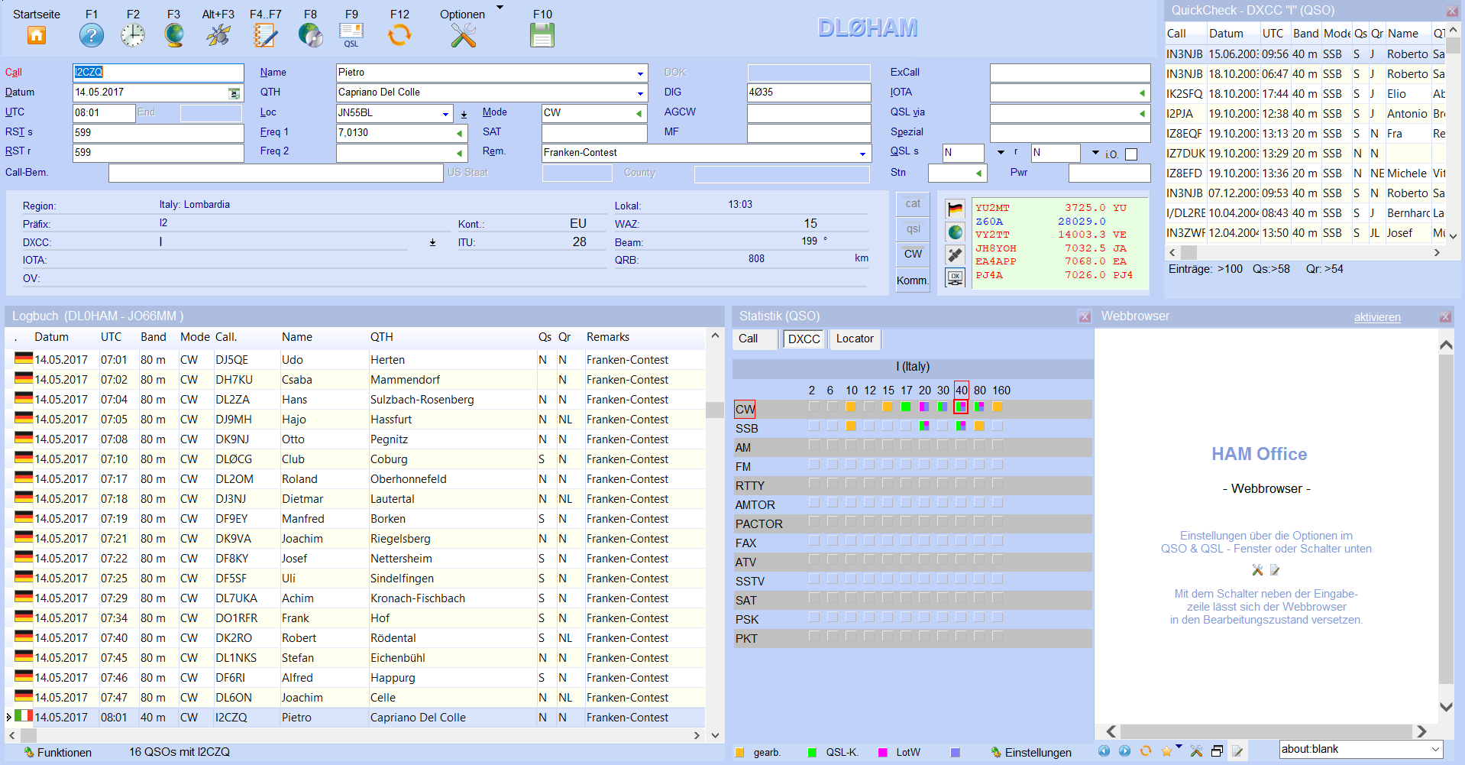Viewport: 1465px width, 765px height.
Task: Expand the QTH dropdown
Action: [x=640, y=93]
